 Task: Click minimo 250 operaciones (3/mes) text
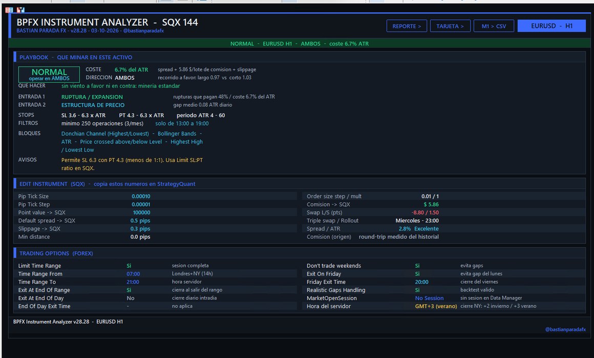102,124
